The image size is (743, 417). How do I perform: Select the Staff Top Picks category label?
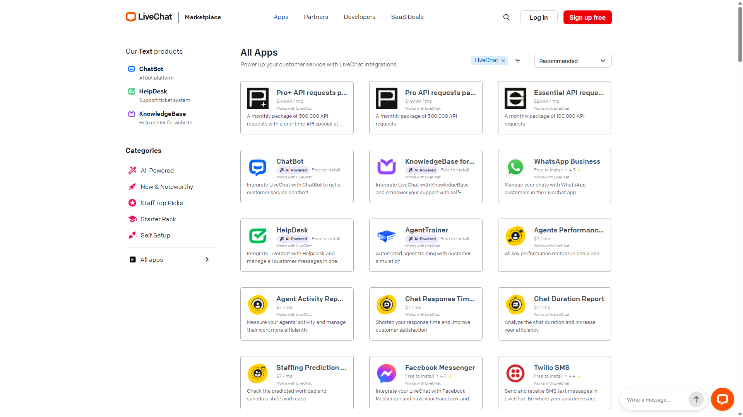(162, 203)
